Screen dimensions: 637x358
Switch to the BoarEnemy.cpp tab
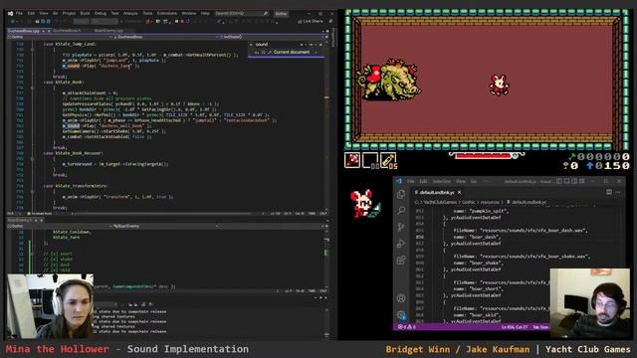108,31
